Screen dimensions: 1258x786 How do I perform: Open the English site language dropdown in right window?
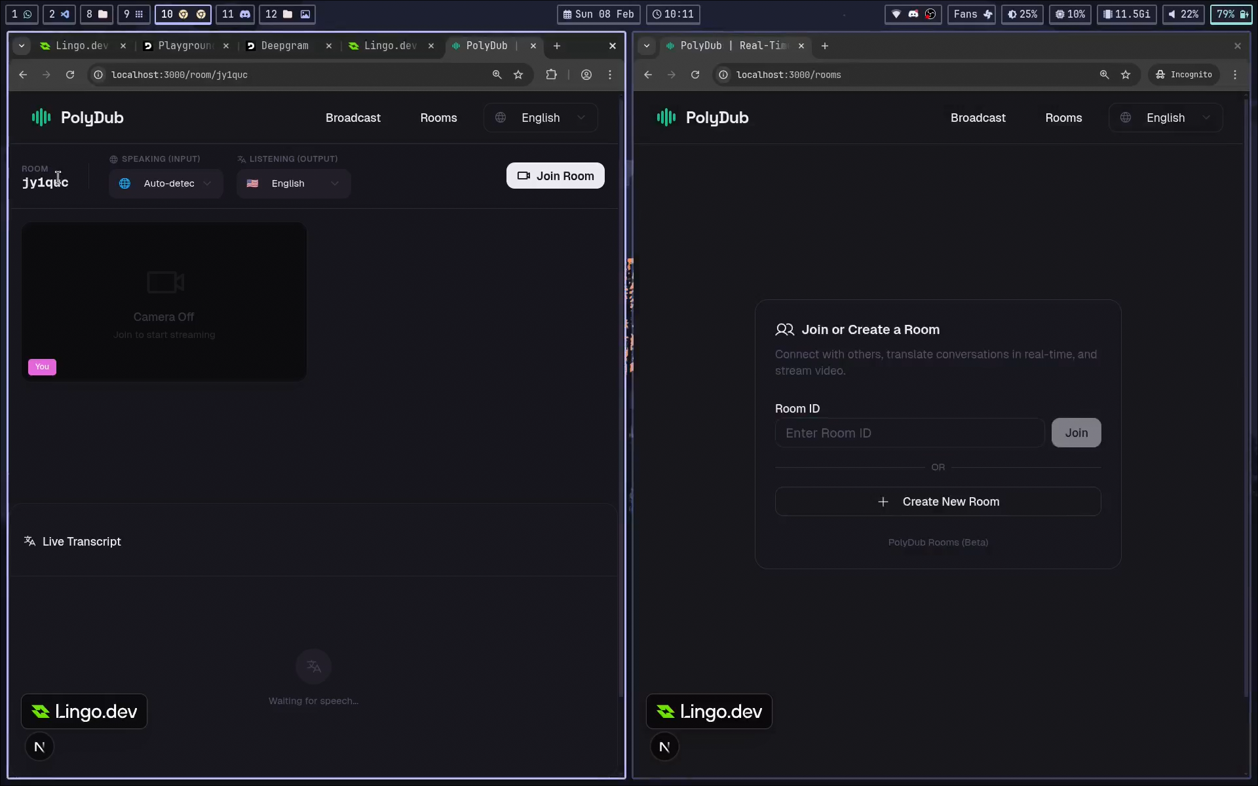tap(1165, 118)
